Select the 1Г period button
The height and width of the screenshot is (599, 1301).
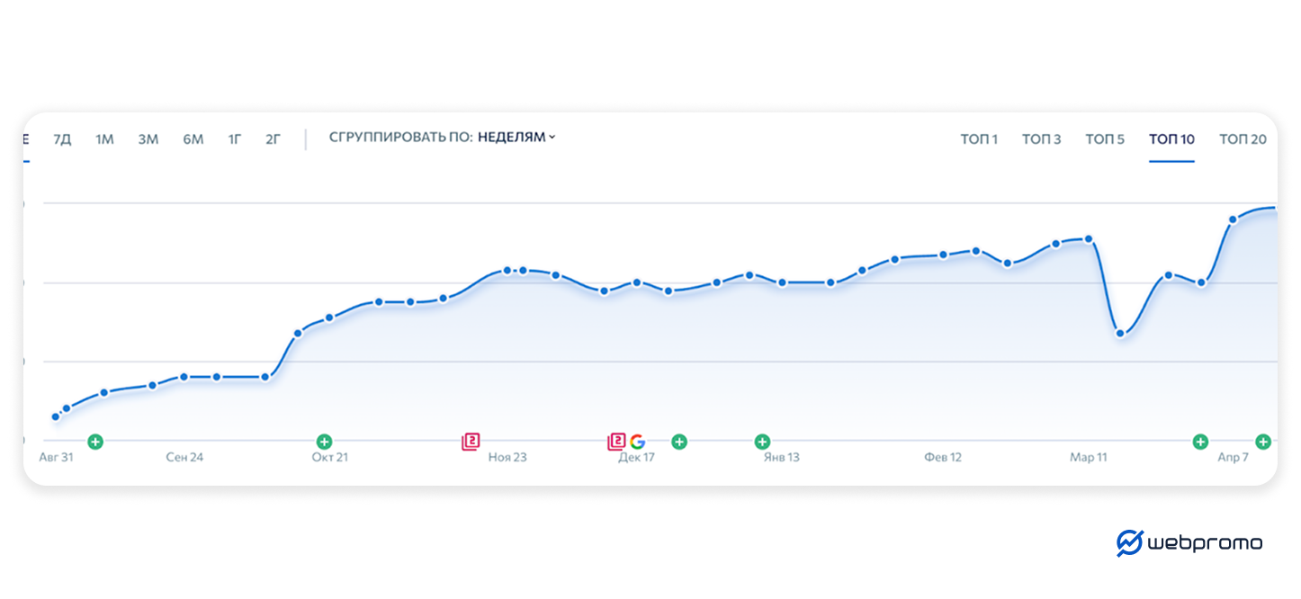[235, 139]
